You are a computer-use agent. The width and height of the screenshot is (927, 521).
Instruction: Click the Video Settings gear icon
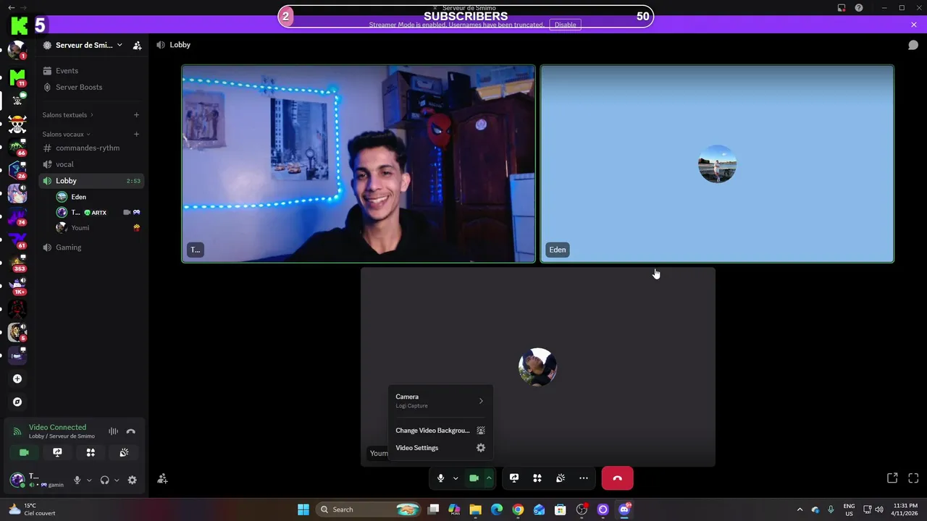481,448
